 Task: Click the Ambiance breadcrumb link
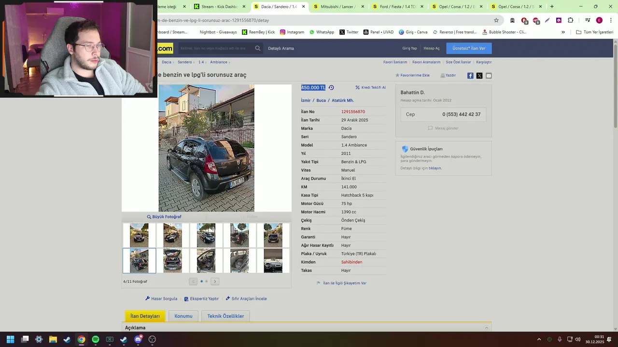pos(219,62)
